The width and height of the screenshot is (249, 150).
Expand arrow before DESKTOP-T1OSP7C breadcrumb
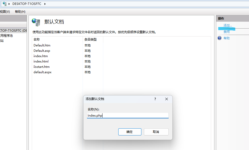click(9, 4)
